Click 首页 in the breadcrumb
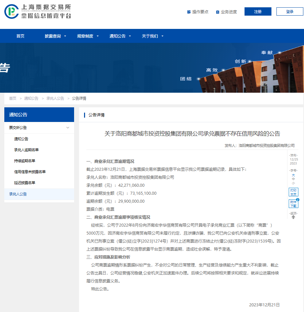This screenshot has height=312, width=304. click(13, 98)
